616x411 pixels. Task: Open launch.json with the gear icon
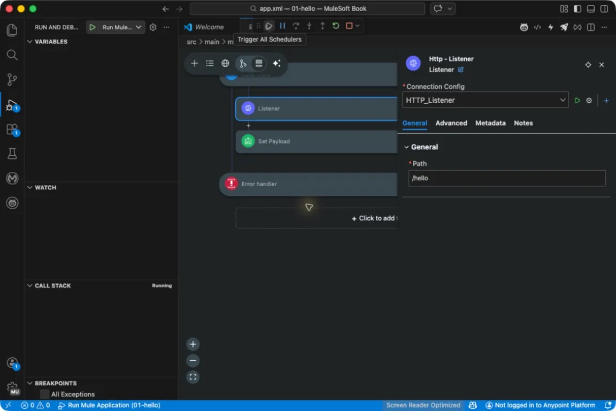coord(153,27)
